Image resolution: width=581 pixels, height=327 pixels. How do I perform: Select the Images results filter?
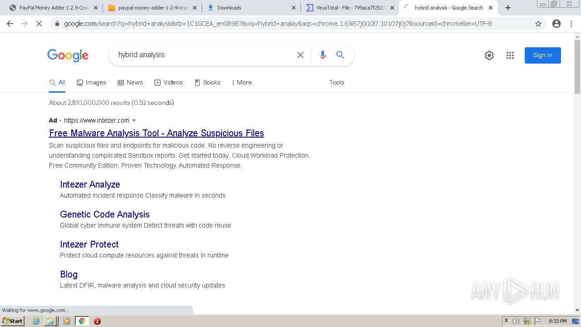pyautogui.click(x=91, y=83)
